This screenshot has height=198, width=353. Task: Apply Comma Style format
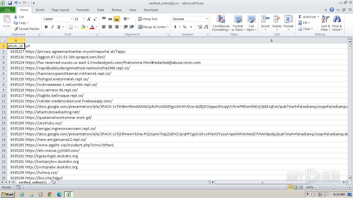191,27
